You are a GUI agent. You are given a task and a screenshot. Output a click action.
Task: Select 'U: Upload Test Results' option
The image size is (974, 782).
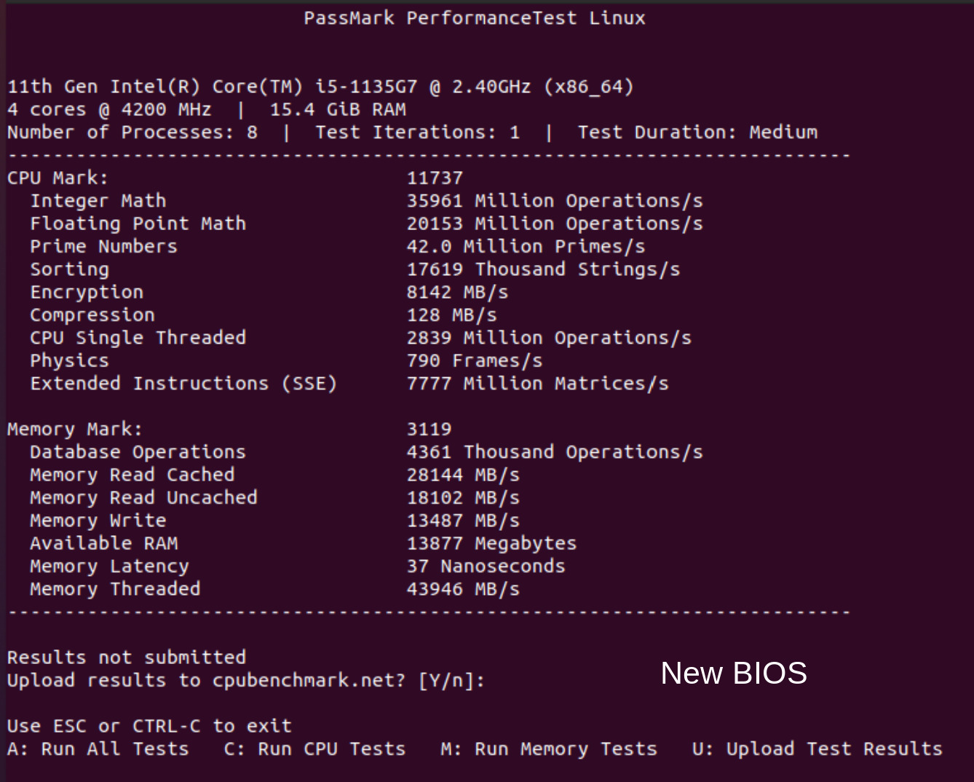[817, 749]
